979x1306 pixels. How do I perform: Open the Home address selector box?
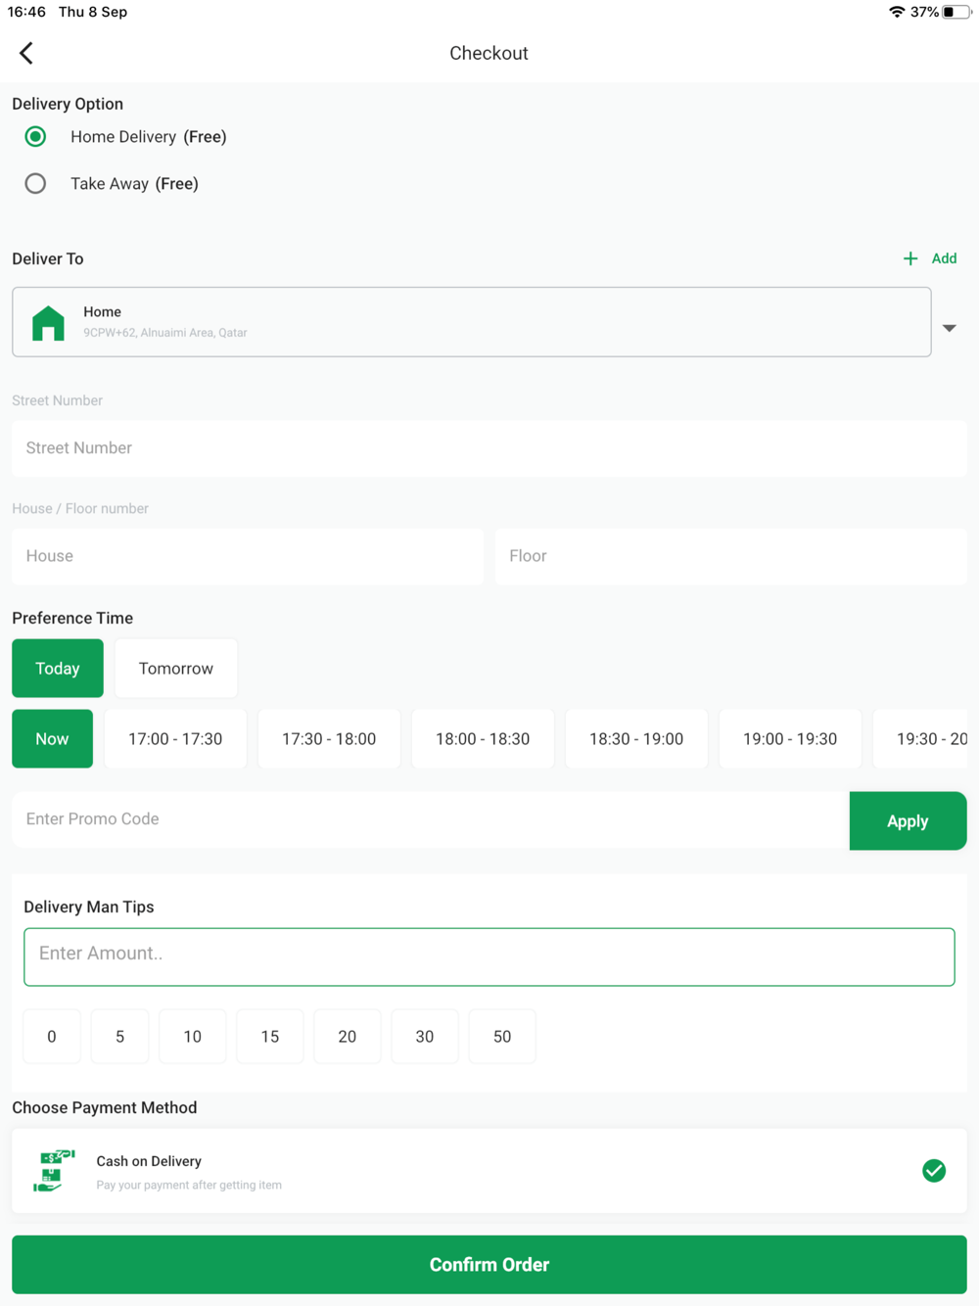(472, 322)
